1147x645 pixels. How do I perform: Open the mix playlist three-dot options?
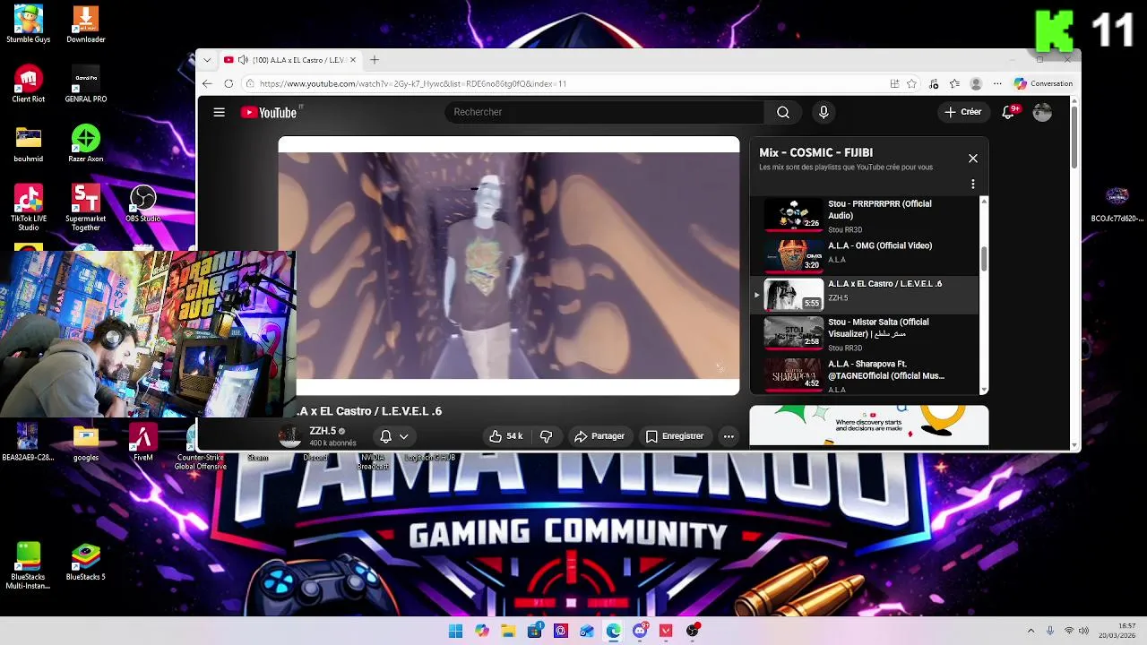pos(973,185)
